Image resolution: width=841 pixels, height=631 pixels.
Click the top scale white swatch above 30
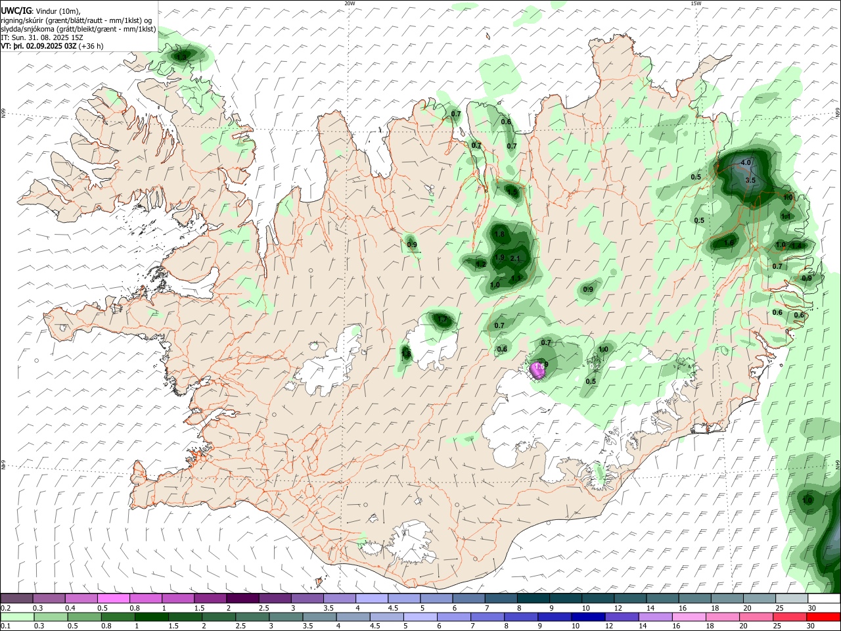pyautogui.click(x=824, y=599)
